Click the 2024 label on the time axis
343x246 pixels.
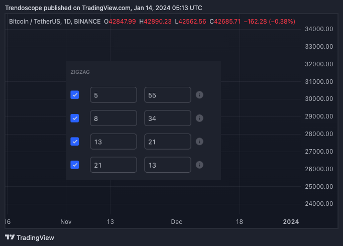(291, 222)
